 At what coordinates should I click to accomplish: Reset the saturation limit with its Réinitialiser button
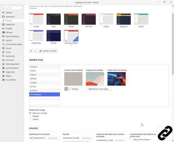[x=120, y=140]
